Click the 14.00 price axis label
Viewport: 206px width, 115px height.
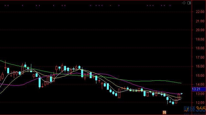click(x=200, y=84)
